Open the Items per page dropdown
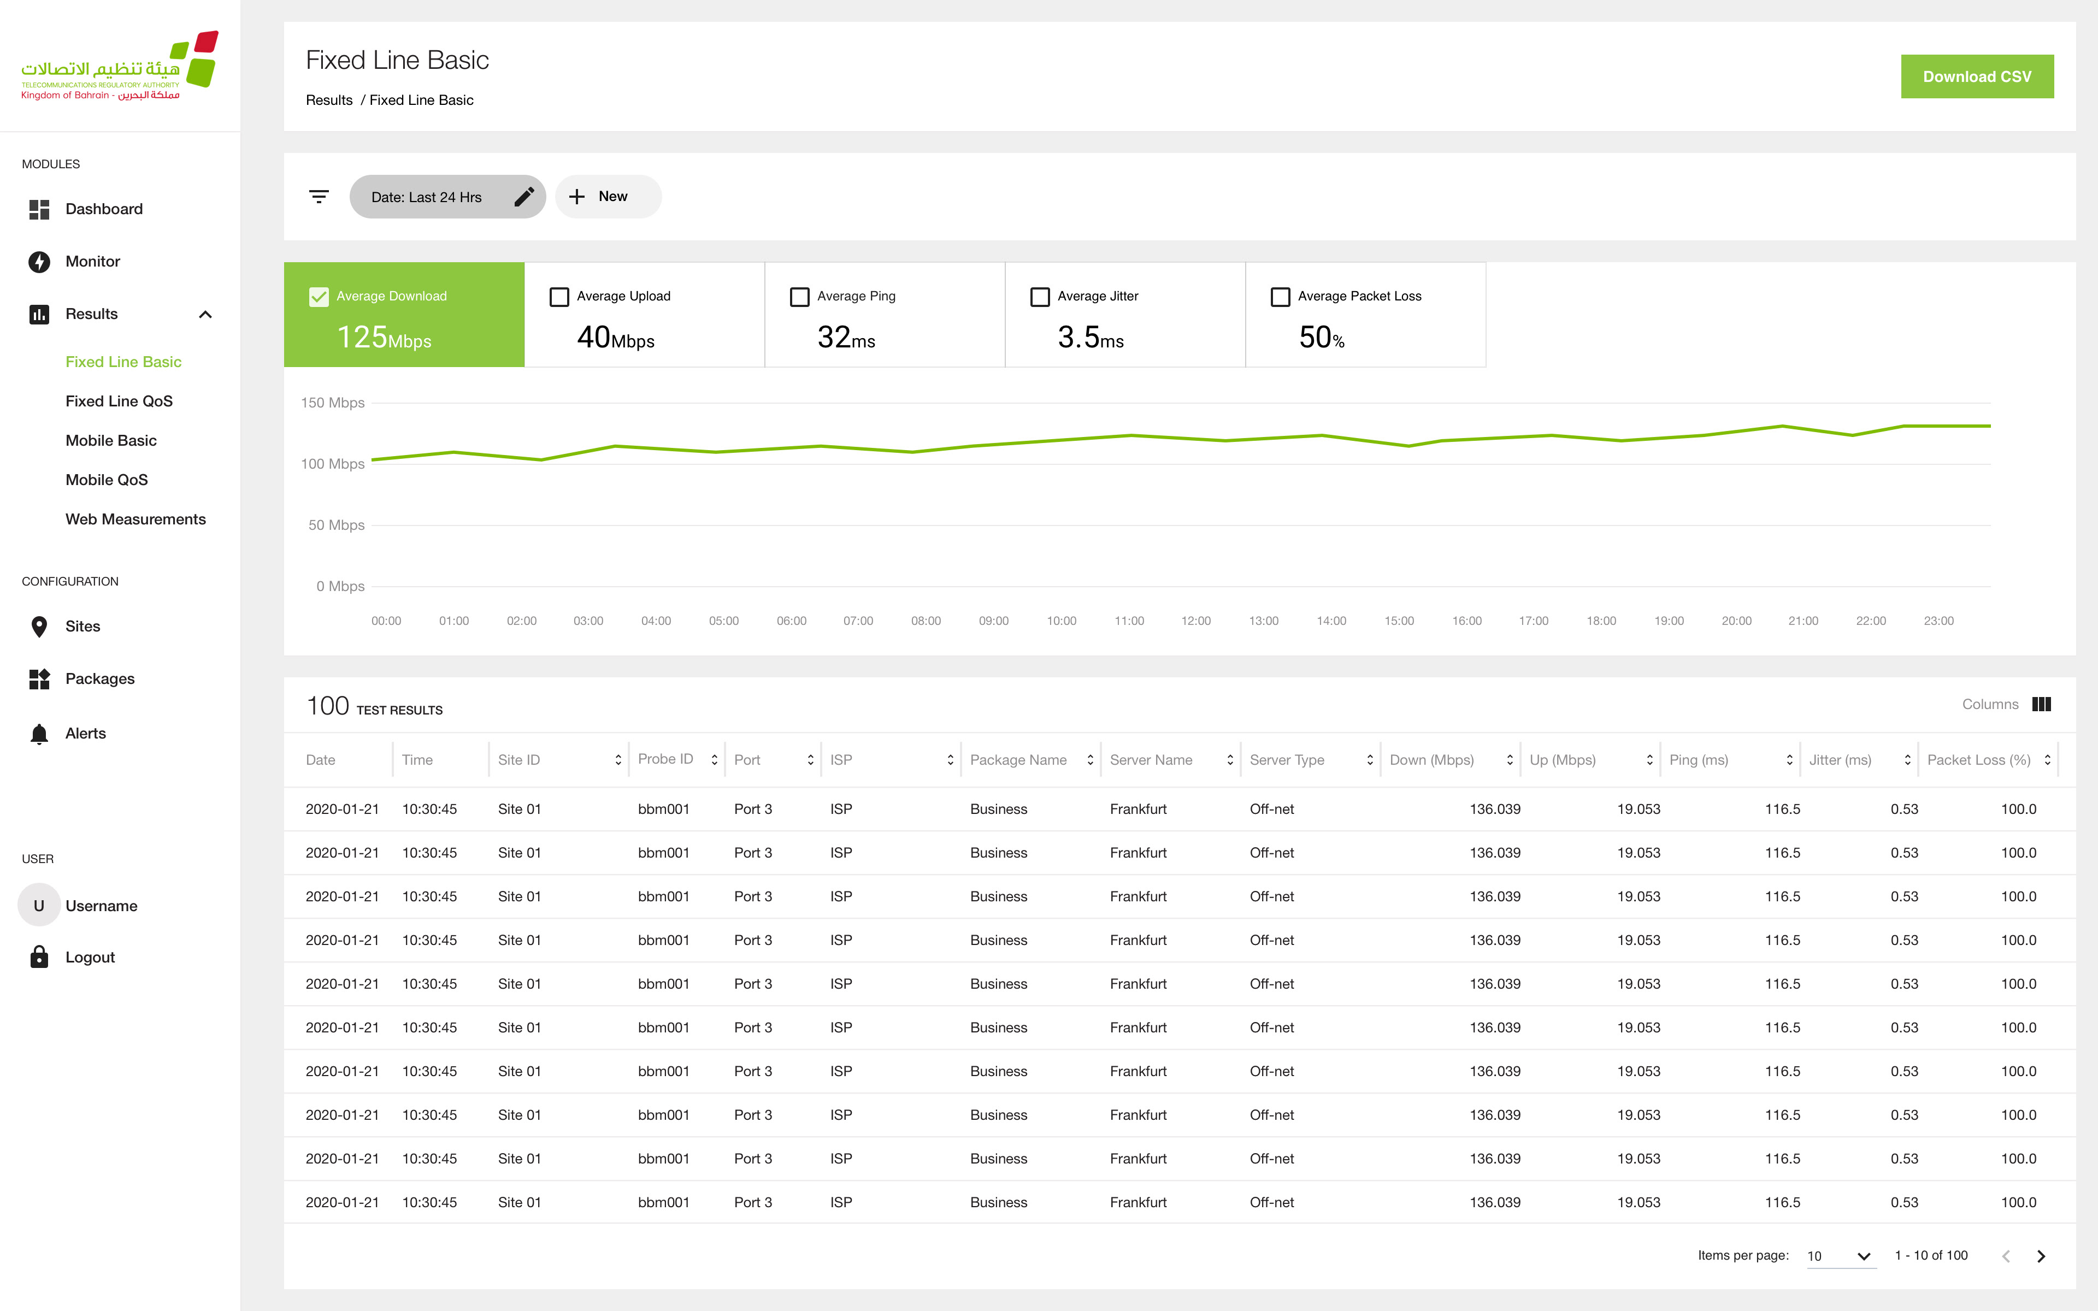Viewport: 2098px width, 1311px height. pos(1841,1255)
